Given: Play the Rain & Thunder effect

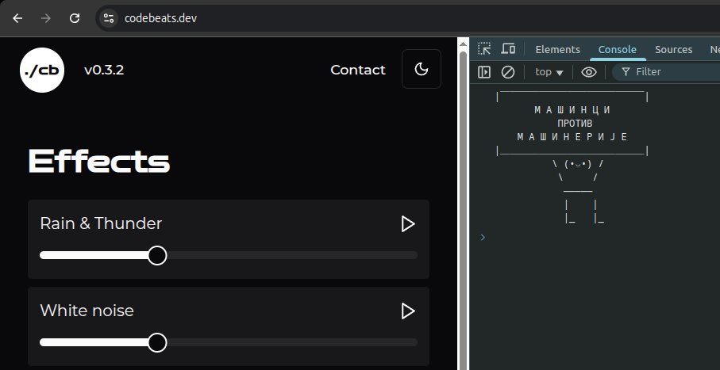Looking at the screenshot, I should pos(408,224).
